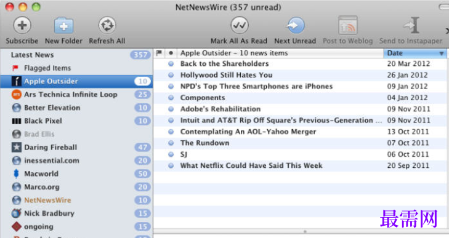Click Apple Outsider title column header
This screenshot has width=449, height=238.
click(280, 53)
